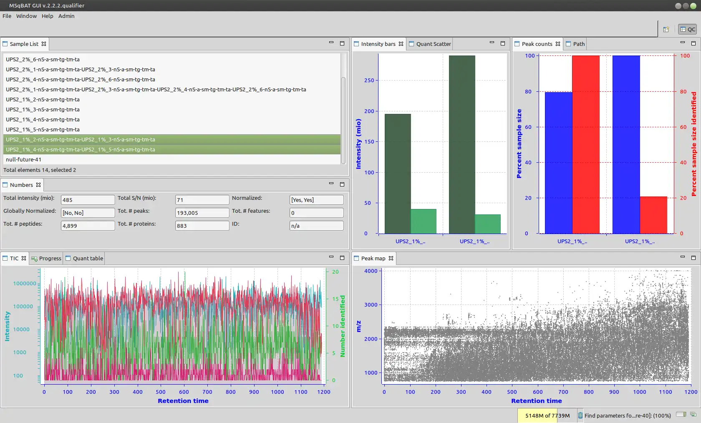The image size is (701, 423).
Task: Close the Intensity bars tab
Action: (x=401, y=44)
